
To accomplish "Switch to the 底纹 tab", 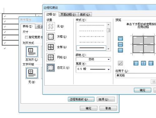I will (x=85, y=14).
